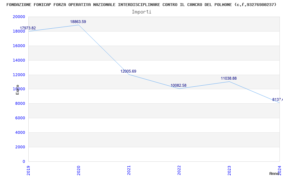283x177 pixels.
Task: Click the 4000 y-axis tick label
Action: click(x=20, y=132)
